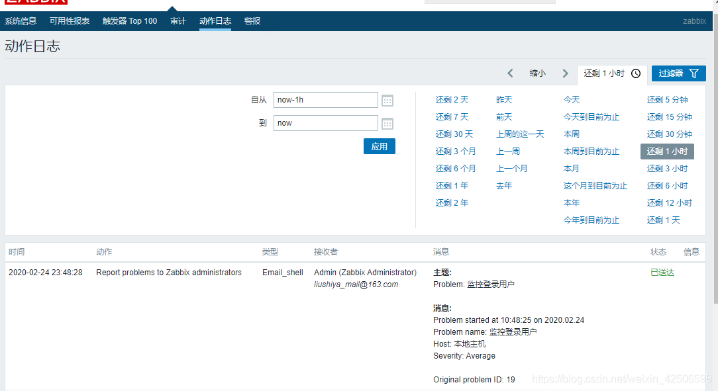Viewport: 718px width, 391px height.
Task: Click the 时间 column header
Action: pos(17,252)
